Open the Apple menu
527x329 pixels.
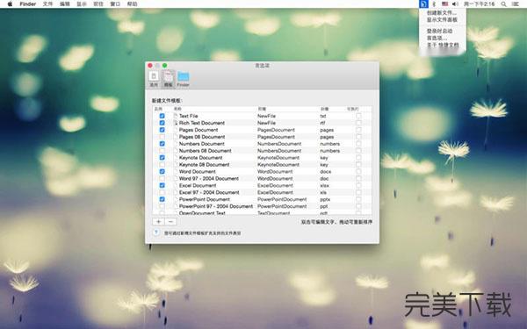coord(10,4)
